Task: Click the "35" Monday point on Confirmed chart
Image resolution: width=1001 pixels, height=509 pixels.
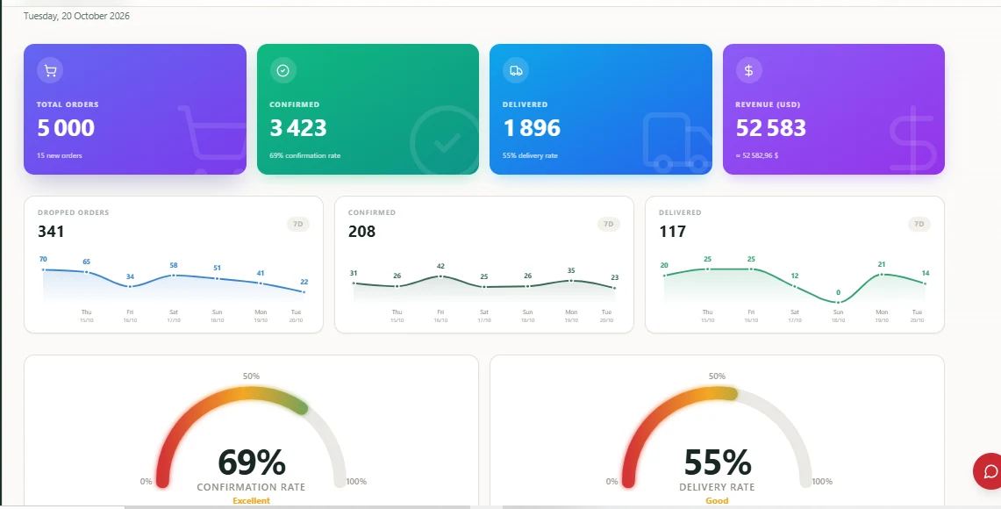Action: pyautogui.click(x=571, y=280)
